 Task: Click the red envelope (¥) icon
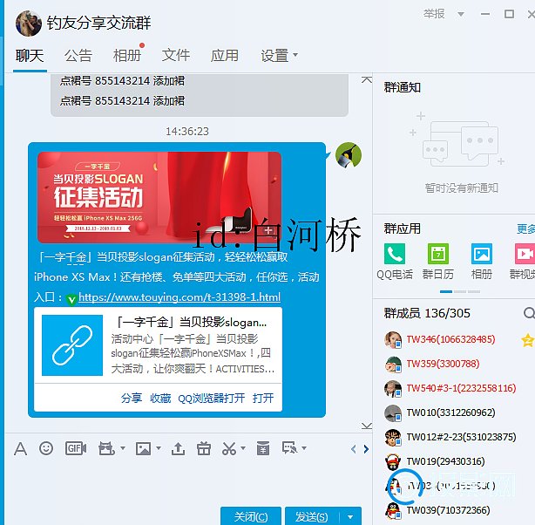tap(263, 448)
